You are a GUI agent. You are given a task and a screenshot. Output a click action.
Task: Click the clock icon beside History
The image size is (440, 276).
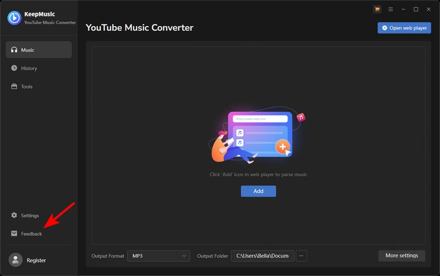pyautogui.click(x=14, y=68)
